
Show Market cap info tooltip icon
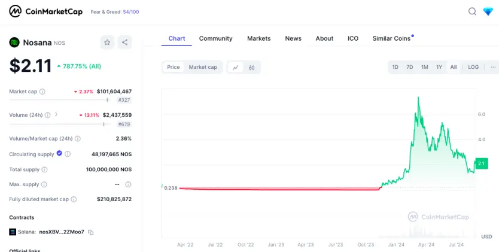click(x=42, y=92)
